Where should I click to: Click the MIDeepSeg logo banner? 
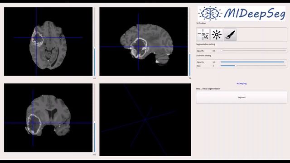coord(242,13)
